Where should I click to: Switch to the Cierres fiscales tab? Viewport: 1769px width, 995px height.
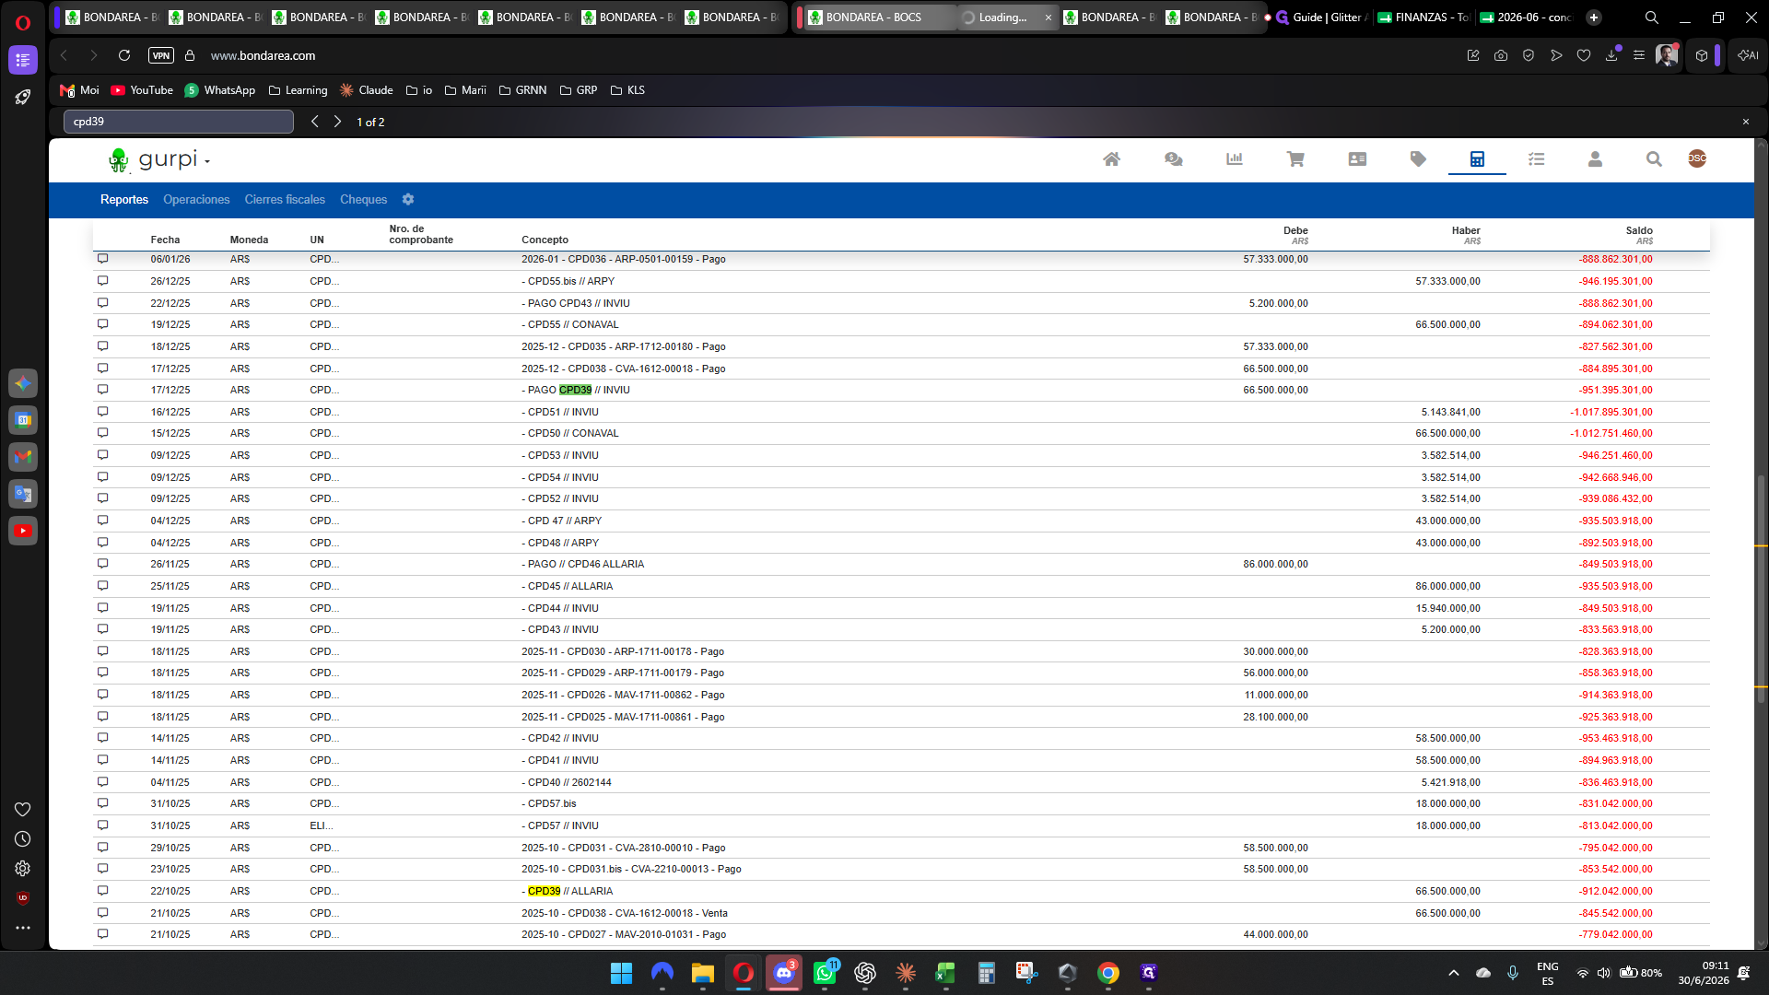285,200
